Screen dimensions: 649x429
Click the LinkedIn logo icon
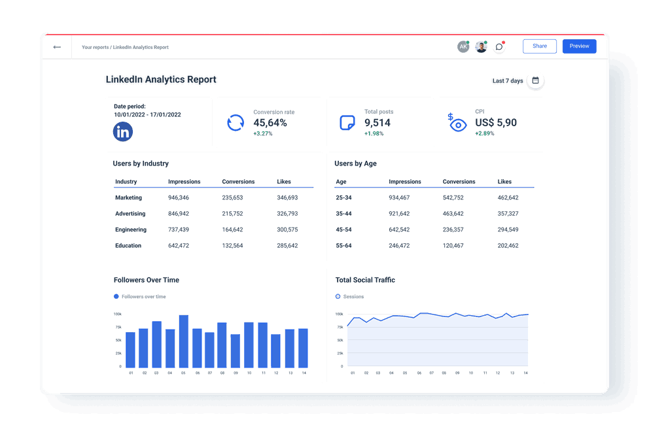coord(122,131)
